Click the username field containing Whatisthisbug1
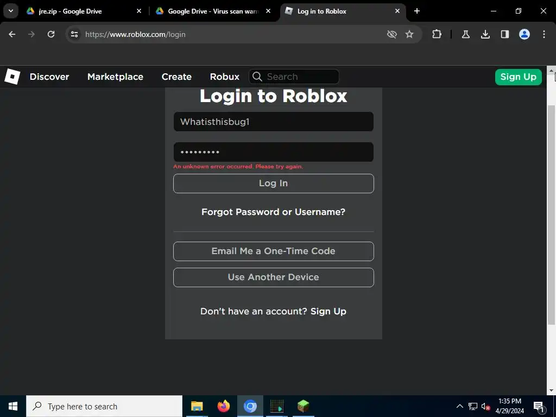The image size is (556, 417). pyautogui.click(x=274, y=122)
